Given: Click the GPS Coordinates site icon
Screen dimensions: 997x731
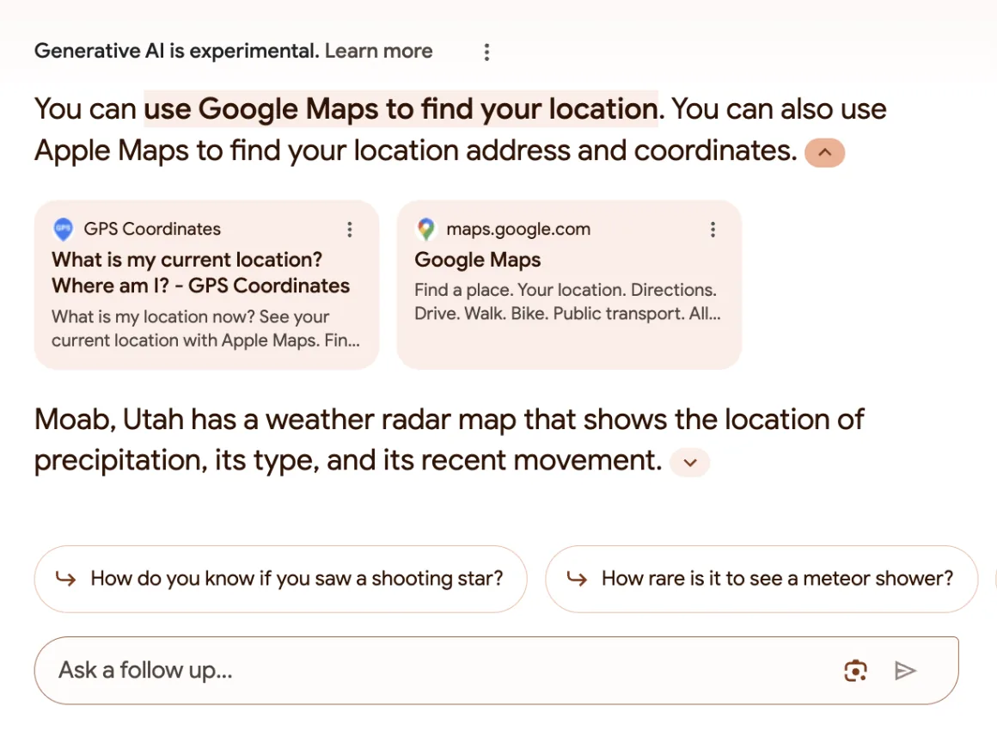Looking at the screenshot, I should point(63,229).
